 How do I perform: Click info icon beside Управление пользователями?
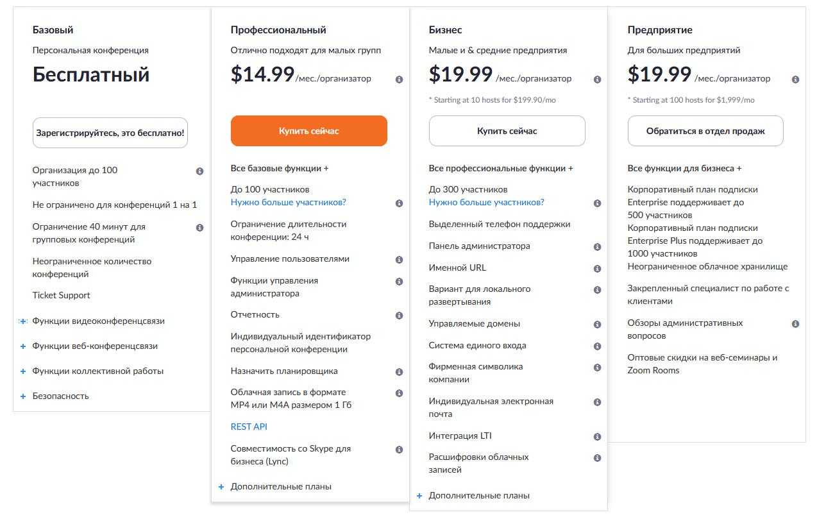coord(399,260)
